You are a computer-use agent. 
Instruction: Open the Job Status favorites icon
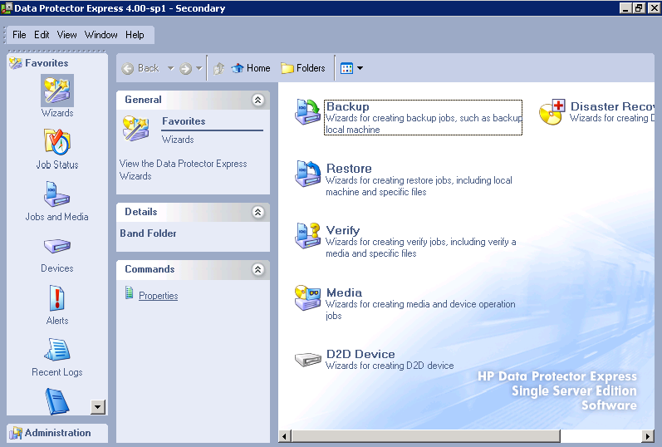(57, 141)
